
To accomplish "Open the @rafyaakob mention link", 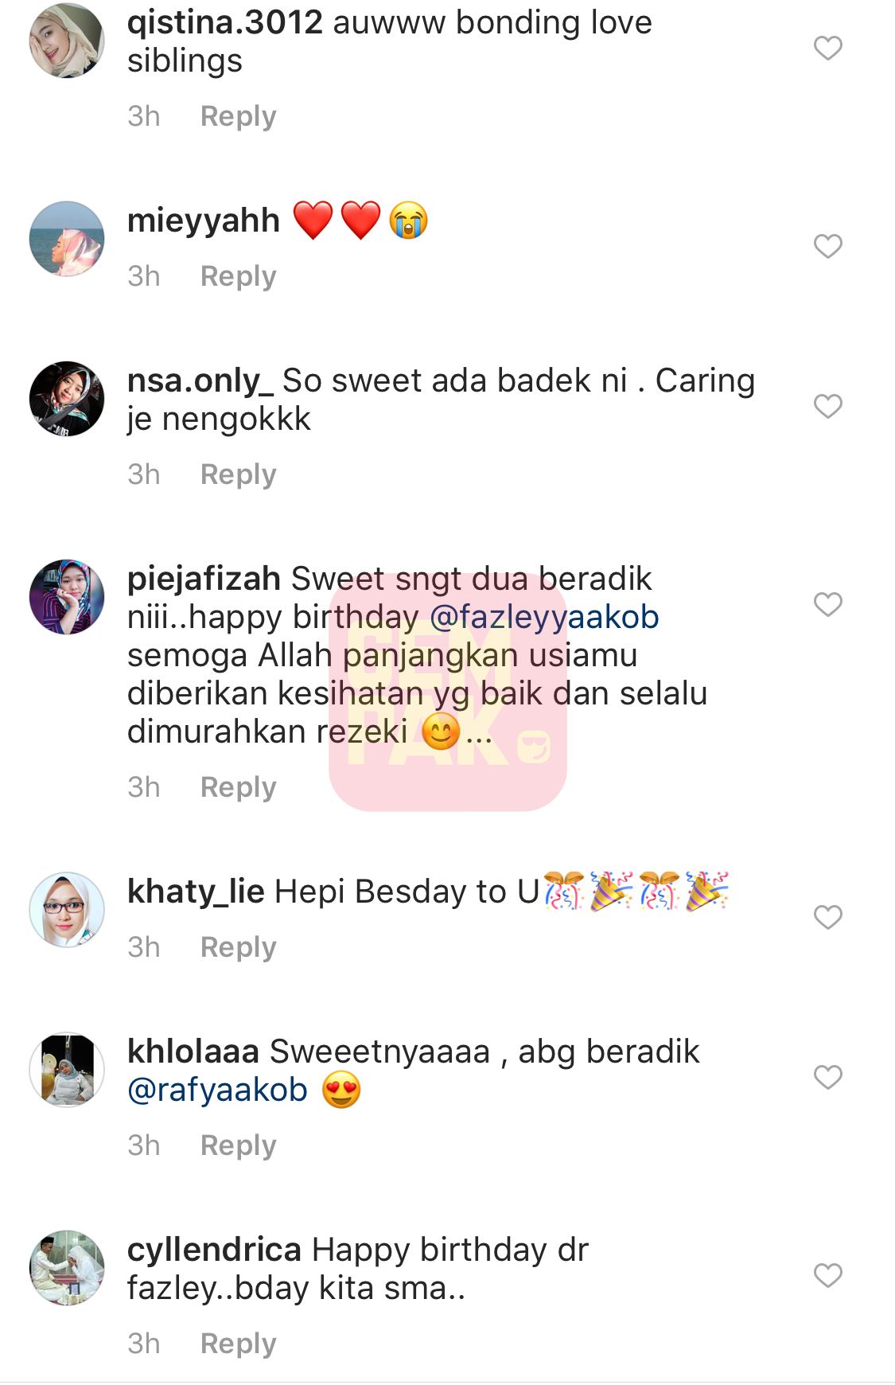I will pos(217,1090).
